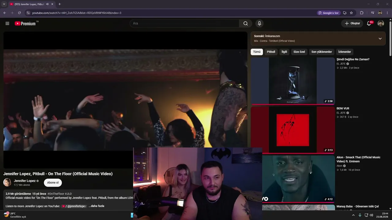This screenshot has height=220, width=392.
Task: Select the İzlenenler filter chip
Action: pyautogui.click(x=345, y=52)
